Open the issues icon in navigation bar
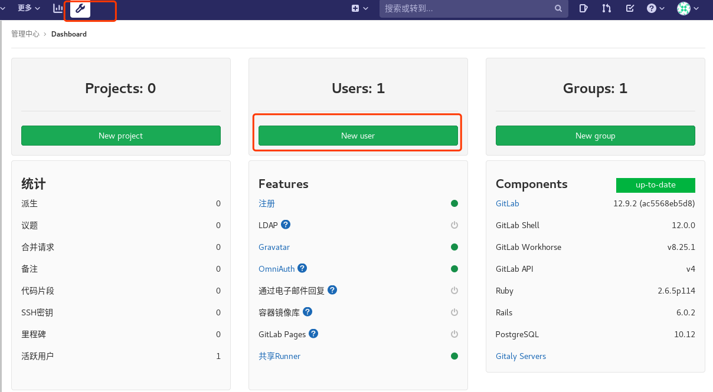This screenshot has width=713, height=392. point(583,8)
